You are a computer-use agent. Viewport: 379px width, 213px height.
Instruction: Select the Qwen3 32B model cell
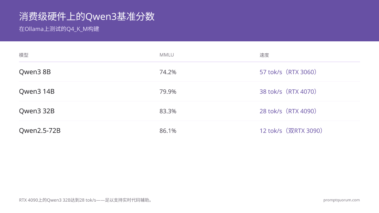[37, 111]
